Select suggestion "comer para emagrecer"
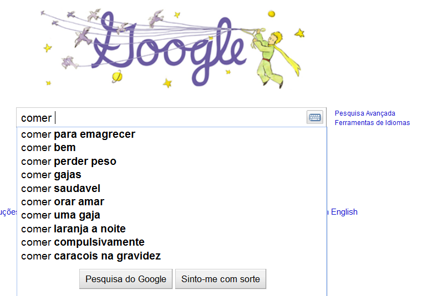Screen dimensions: 423x296 78,134
